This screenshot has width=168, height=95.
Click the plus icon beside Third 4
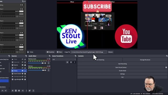(x=21, y=45)
